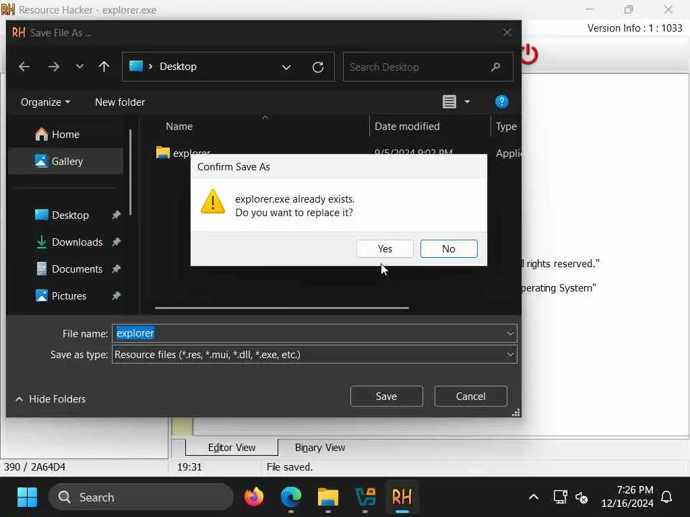Screen dimensions: 690x517
Task: Click the Desktop folder icon in address bar
Action: 136,67
